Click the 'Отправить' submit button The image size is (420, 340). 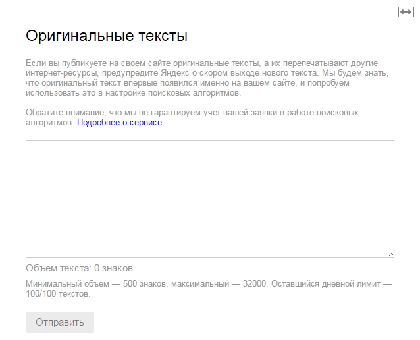click(60, 322)
